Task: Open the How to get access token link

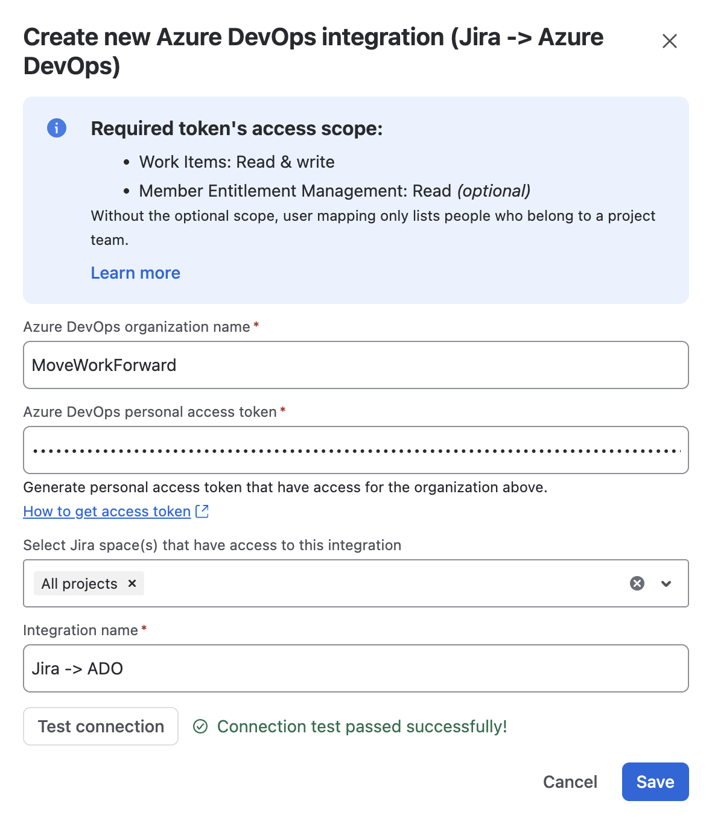Action: coord(107,512)
